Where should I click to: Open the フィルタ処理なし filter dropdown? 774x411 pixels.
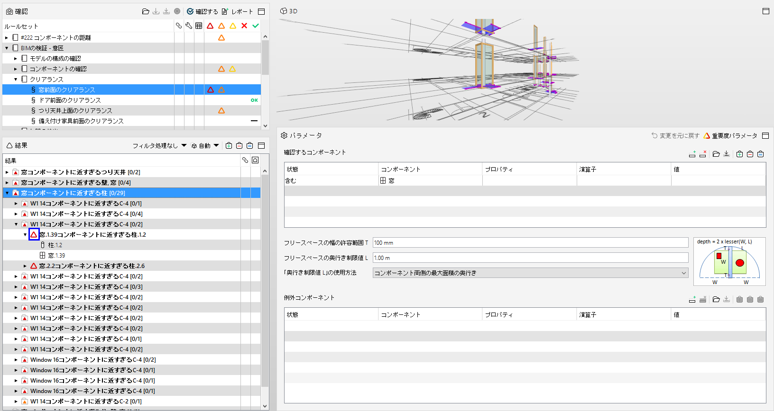pos(159,145)
